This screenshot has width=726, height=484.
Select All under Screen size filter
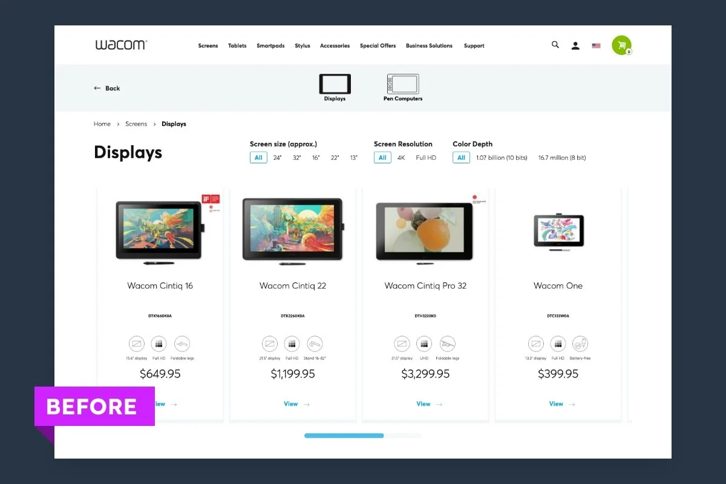(x=258, y=157)
